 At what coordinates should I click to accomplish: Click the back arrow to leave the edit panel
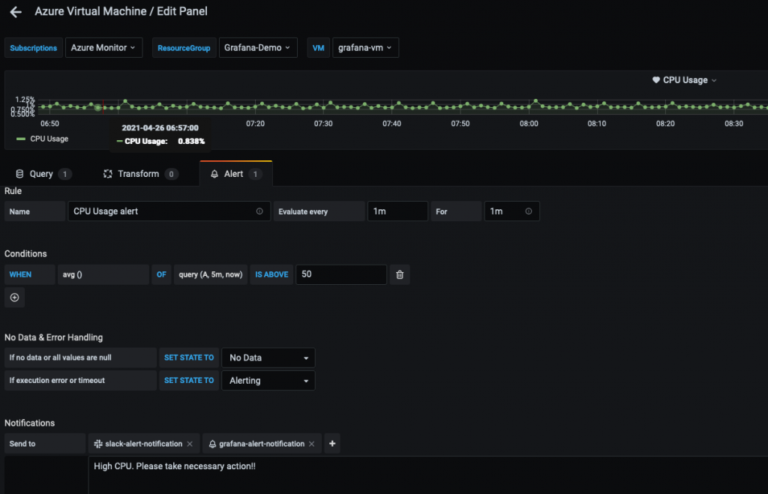[x=15, y=11]
